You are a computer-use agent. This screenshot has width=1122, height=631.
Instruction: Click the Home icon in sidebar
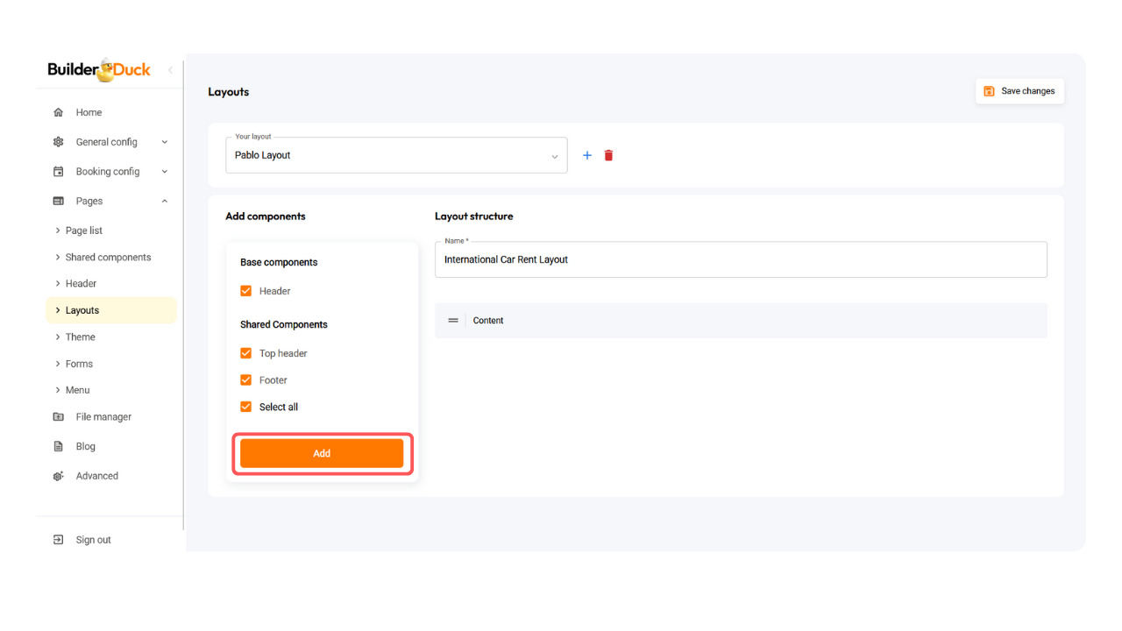point(59,112)
